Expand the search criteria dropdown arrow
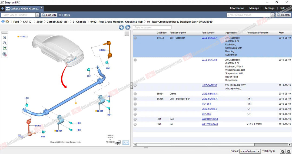292x154 pixels. point(273,15)
